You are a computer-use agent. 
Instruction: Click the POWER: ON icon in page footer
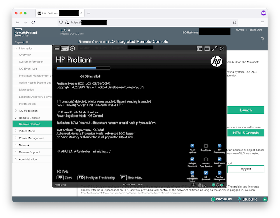tap(213, 199)
